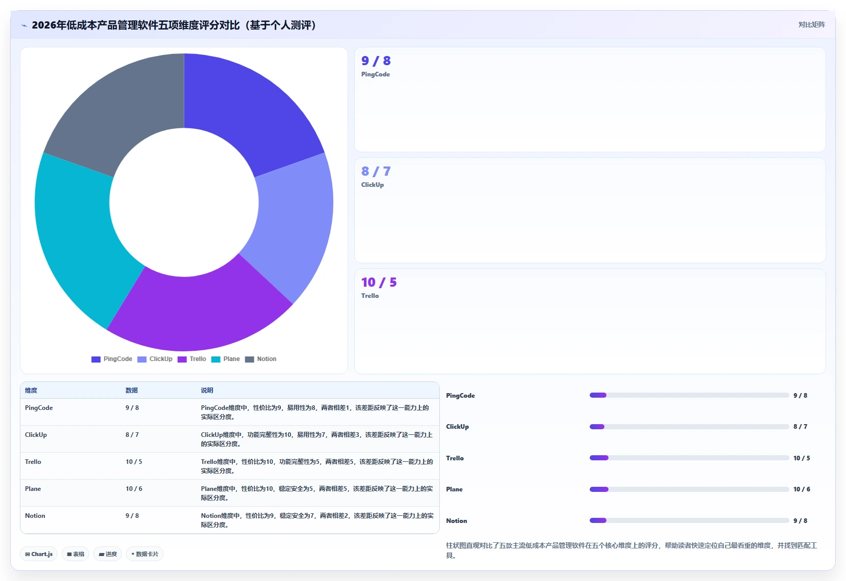The image size is (846, 581).
Task: Click the Notion row name in table
Action: pyautogui.click(x=35, y=516)
